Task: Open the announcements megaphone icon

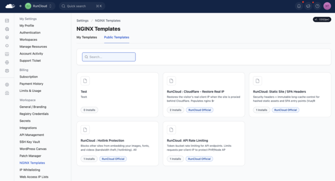Action: [x=308, y=6]
